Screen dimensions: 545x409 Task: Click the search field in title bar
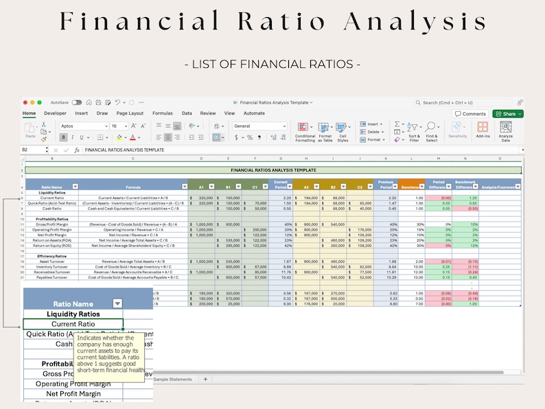pyautogui.click(x=463, y=102)
